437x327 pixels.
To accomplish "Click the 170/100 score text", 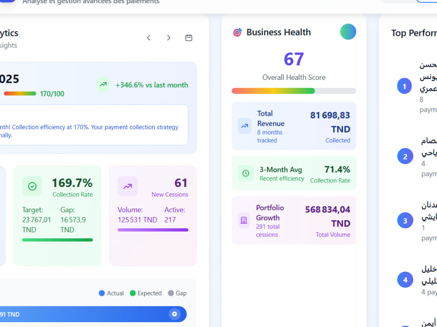I will click(52, 94).
